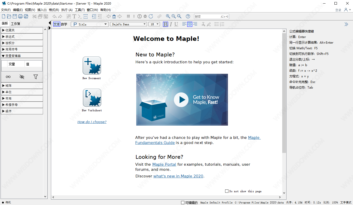Click the 搜索 search field
This screenshot has width=353, height=205.
coord(211,16)
